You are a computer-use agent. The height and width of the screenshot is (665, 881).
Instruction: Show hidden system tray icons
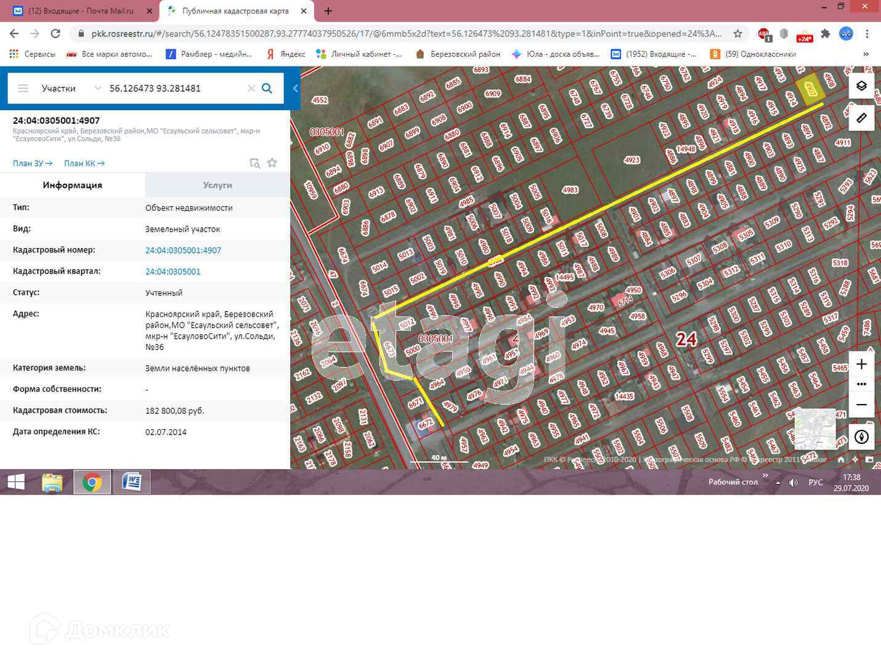[x=777, y=483]
